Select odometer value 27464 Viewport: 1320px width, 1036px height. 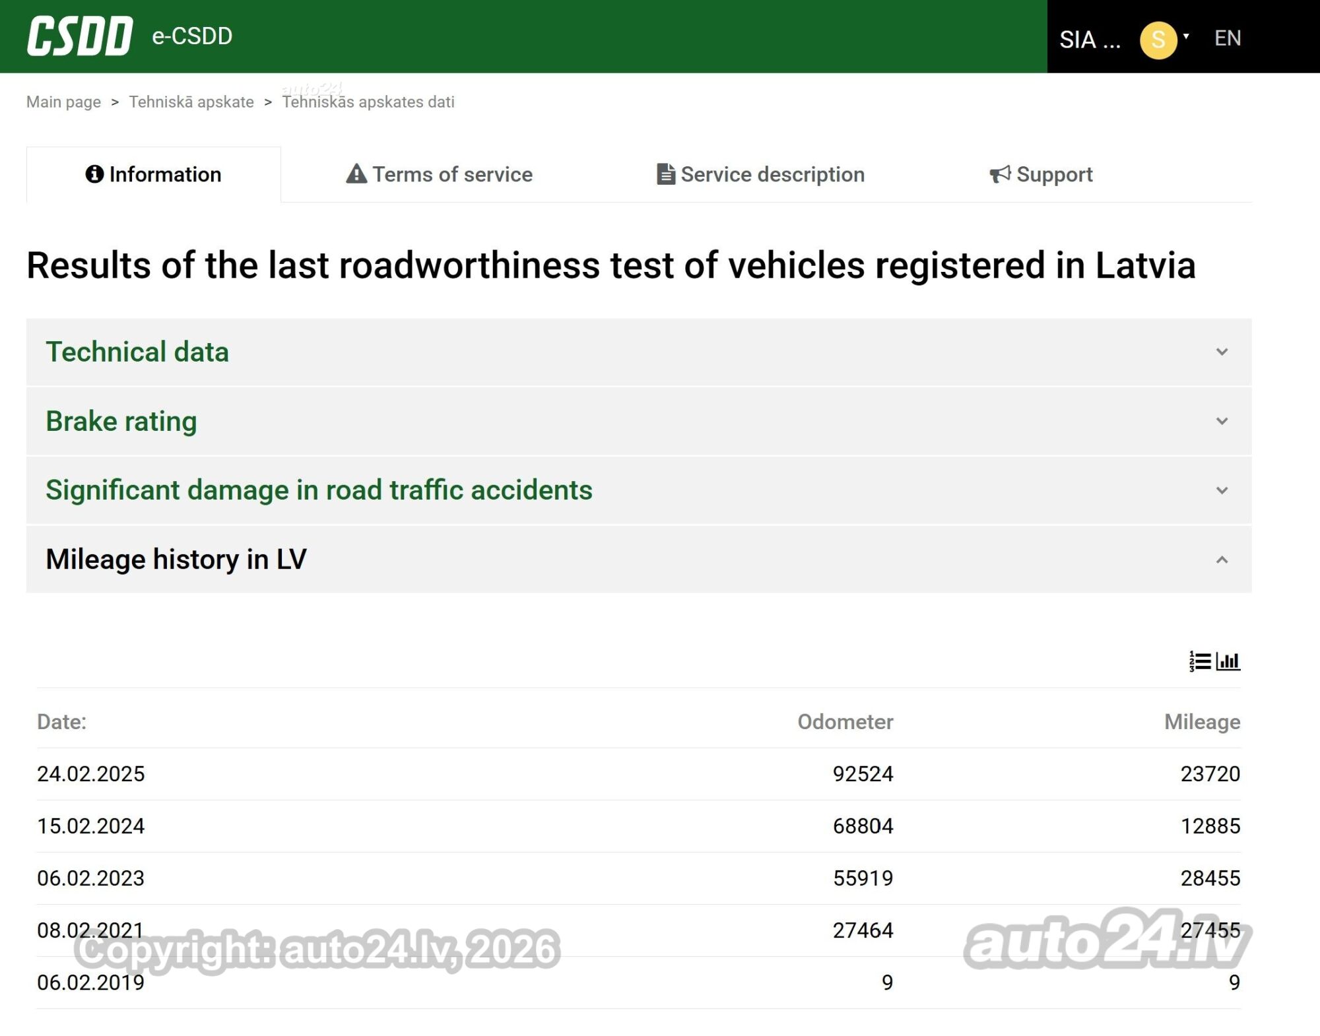[863, 930]
